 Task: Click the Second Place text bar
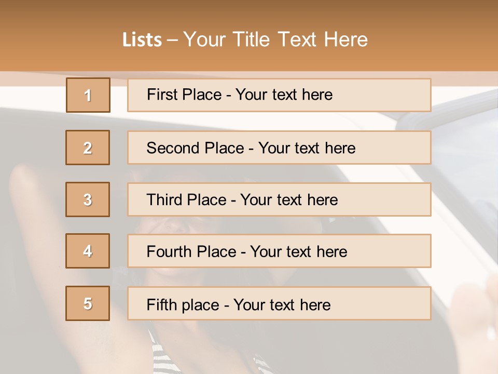click(279, 148)
